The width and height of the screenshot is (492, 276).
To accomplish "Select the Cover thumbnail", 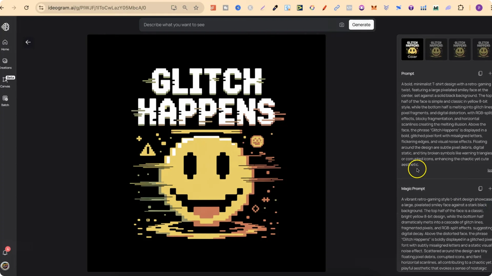I will point(412,49).
